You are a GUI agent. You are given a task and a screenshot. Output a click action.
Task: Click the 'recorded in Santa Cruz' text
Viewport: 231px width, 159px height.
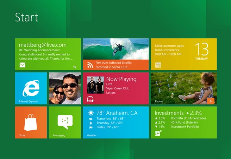pos(111,67)
